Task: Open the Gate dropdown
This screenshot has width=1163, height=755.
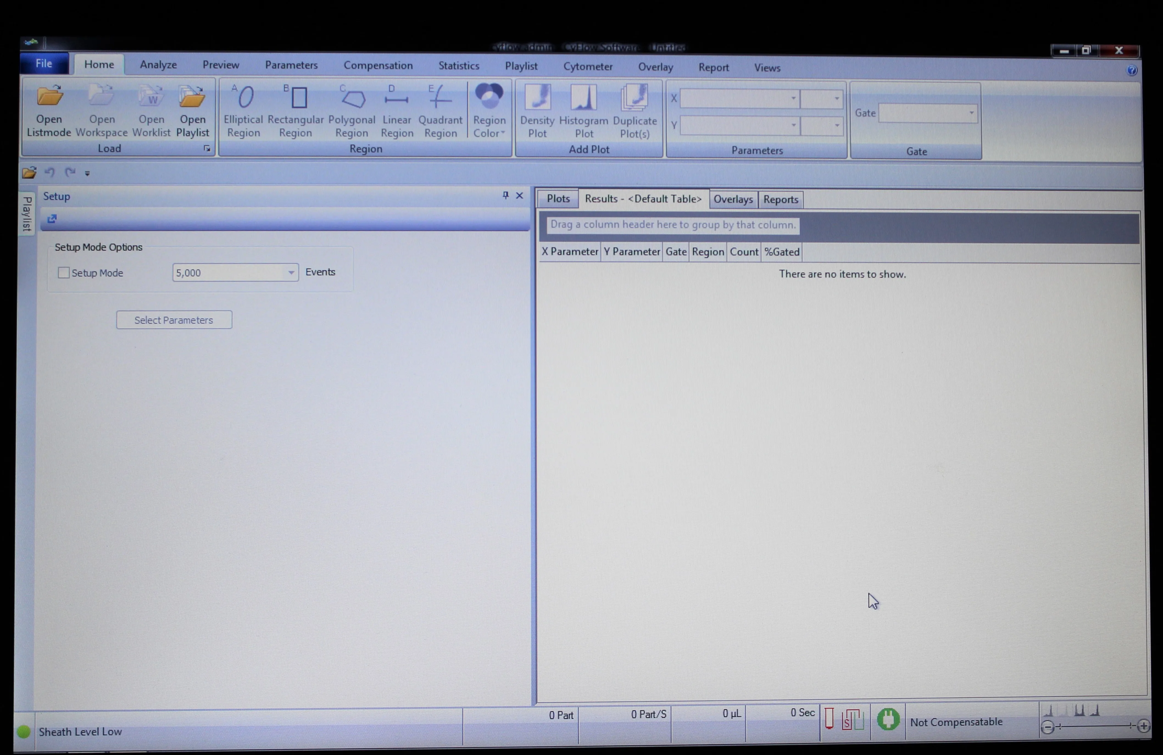Action: click(971, 113)
